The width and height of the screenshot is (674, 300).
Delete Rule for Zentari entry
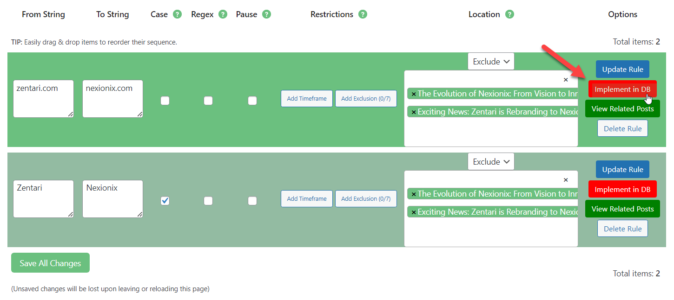tap(622, 229)
